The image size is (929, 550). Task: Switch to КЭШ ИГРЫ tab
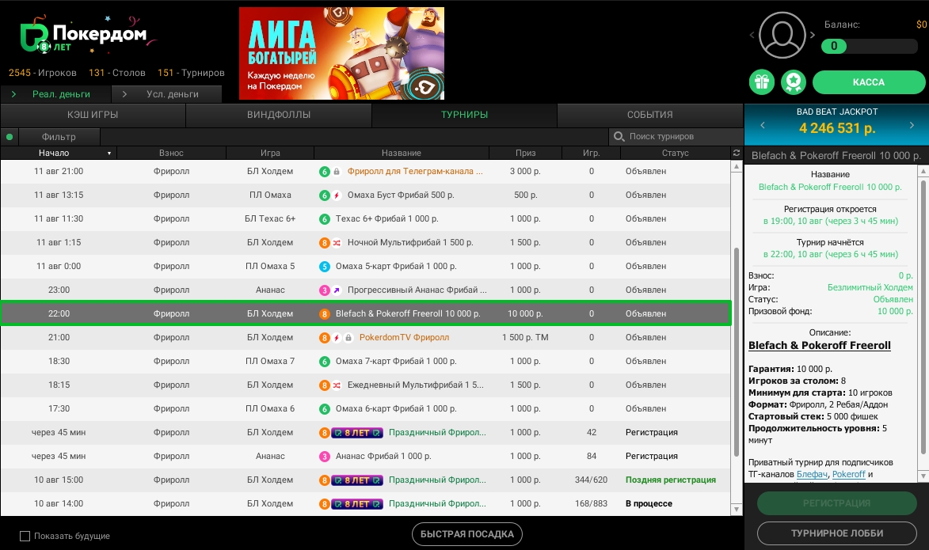(x=93, y=115)
